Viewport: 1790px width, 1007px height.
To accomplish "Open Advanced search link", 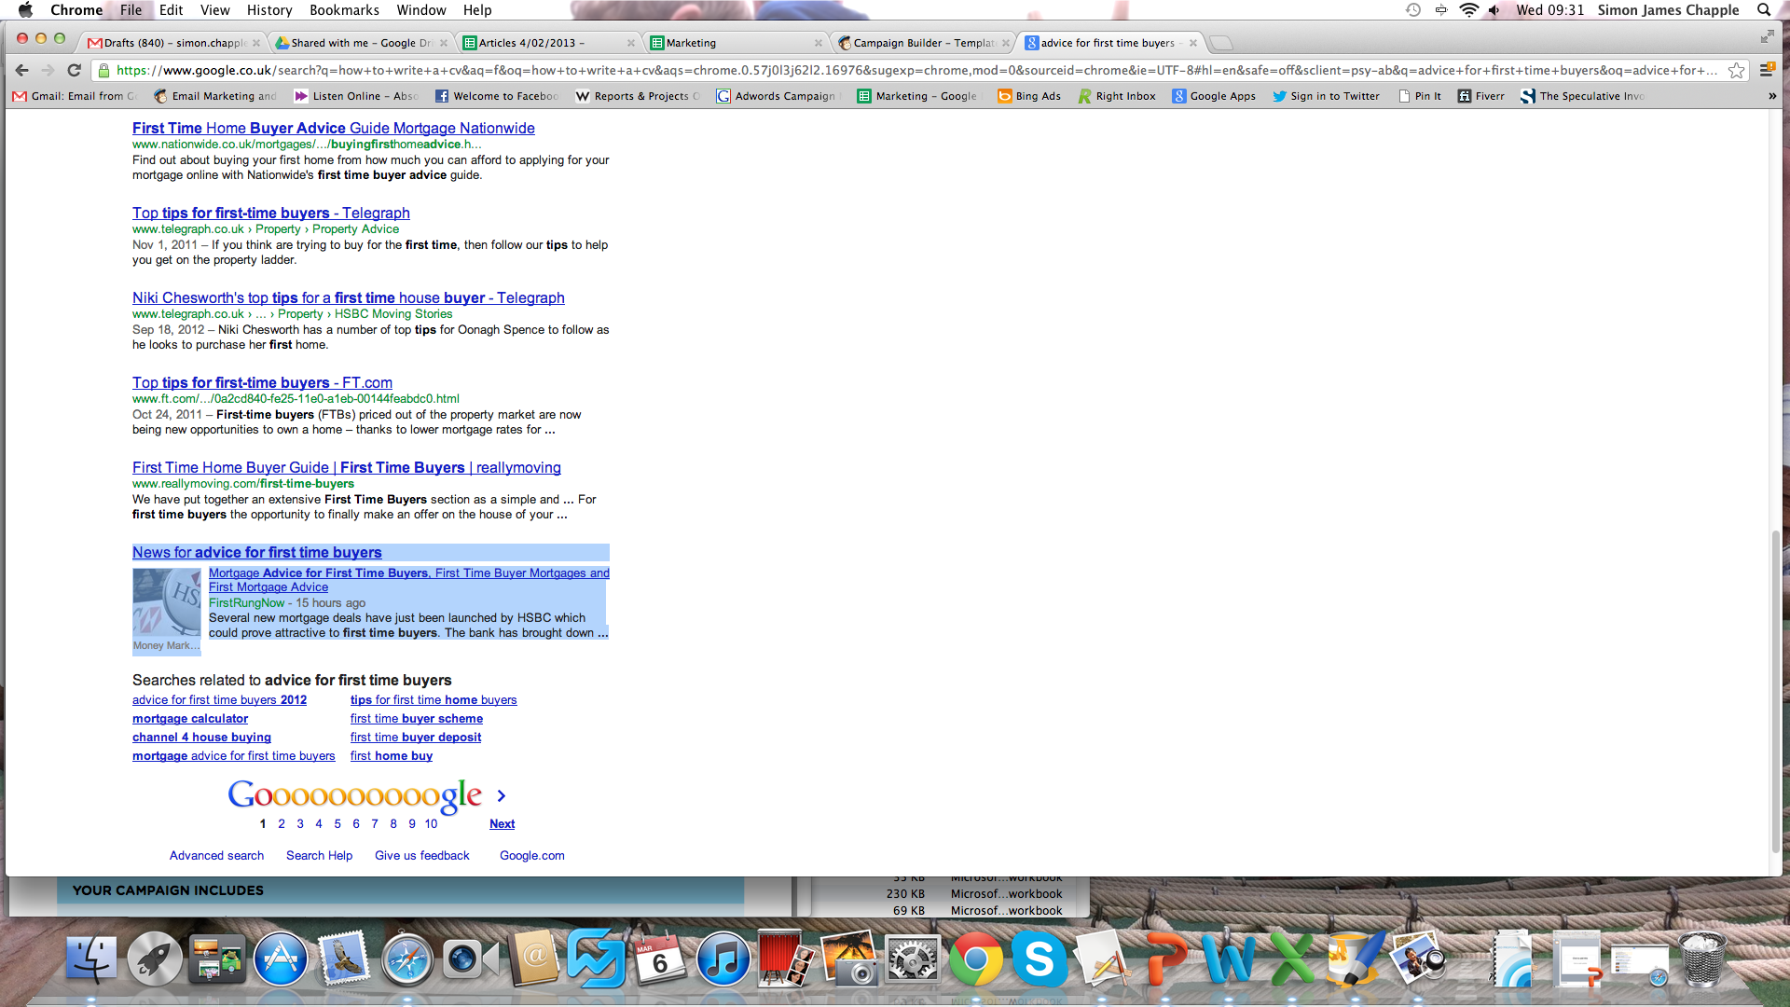I will click(216, 855).
